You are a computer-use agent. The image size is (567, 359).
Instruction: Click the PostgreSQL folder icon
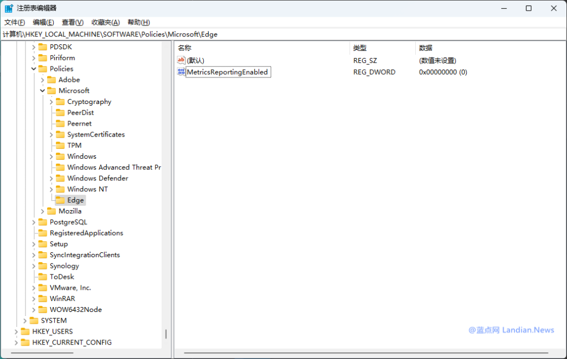[43, 222]
